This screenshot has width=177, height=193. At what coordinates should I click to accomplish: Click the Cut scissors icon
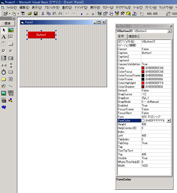pyautogui.click(x=43, y=14)
